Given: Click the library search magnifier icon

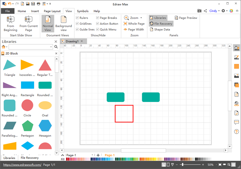Looking at the screenshot, I should click(56, 47).
